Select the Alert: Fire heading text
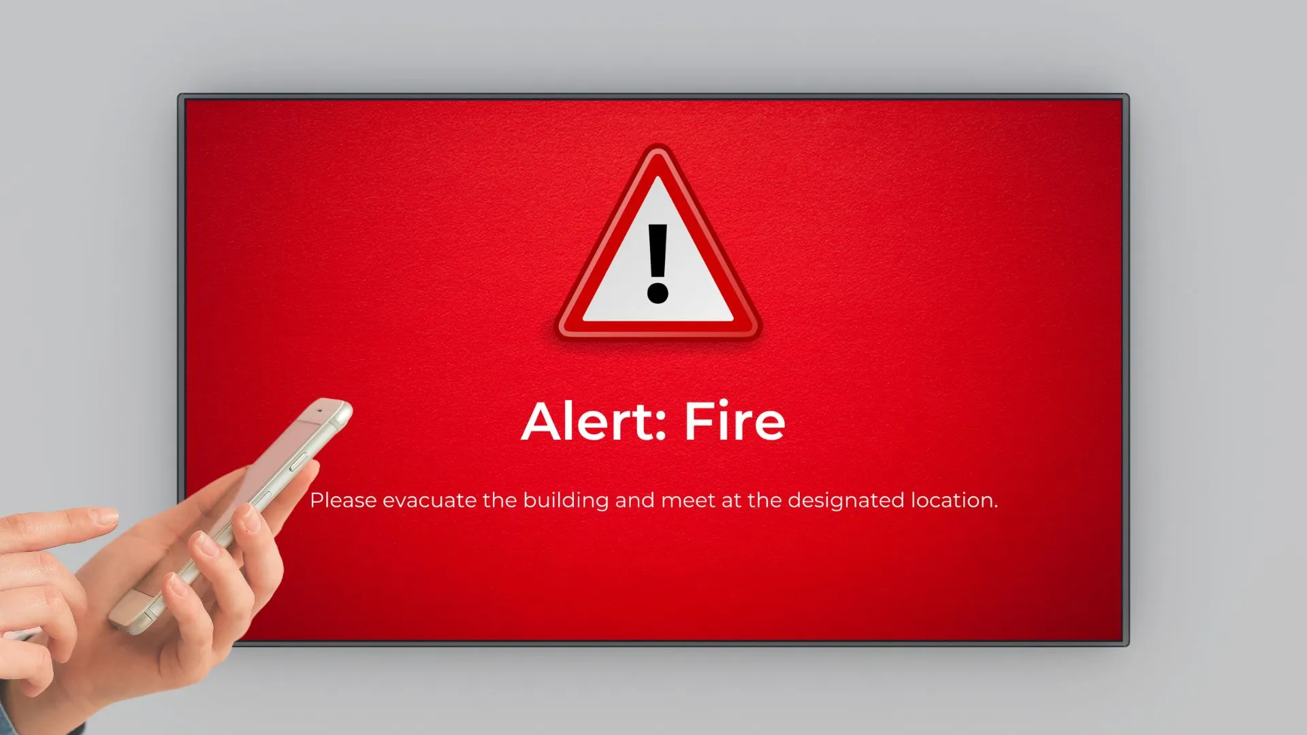Viewport: 1307px width, 735px height. pyautogui.click(x=654, y=421)
